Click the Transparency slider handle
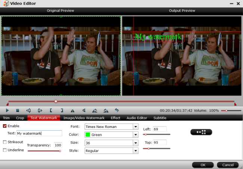The width and height of the screenshot is (243, 169). coord(60,151)
